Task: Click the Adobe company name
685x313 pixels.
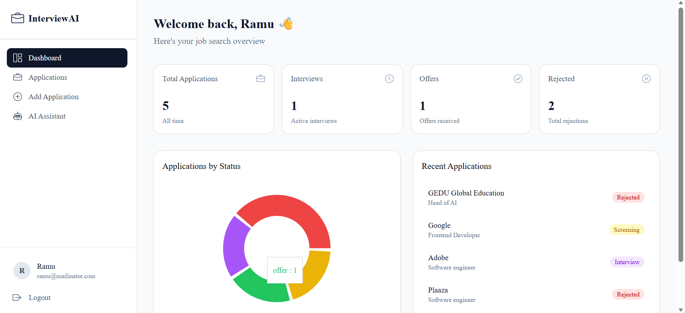Action: [438, 258]
